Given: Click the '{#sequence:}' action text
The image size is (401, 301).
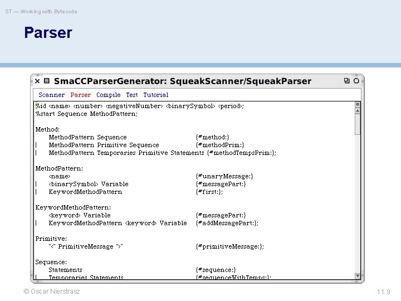Looking at the screenshot, I should 216,270.
